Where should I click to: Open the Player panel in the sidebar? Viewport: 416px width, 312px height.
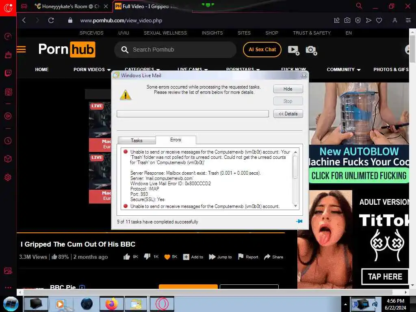[x=8, y=116]
